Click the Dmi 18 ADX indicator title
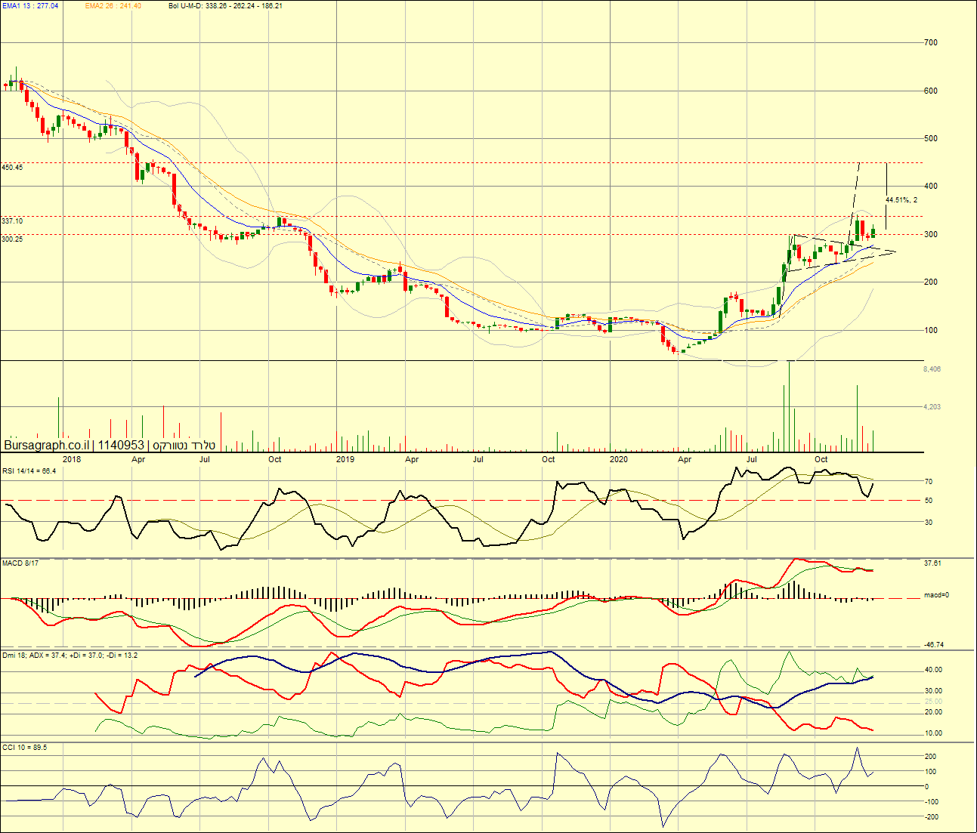Viewport: 977px width, 833px height. 70,655
